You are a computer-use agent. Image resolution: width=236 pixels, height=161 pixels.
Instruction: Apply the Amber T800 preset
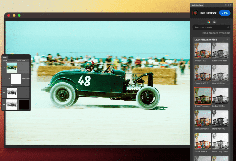[202, 51]
